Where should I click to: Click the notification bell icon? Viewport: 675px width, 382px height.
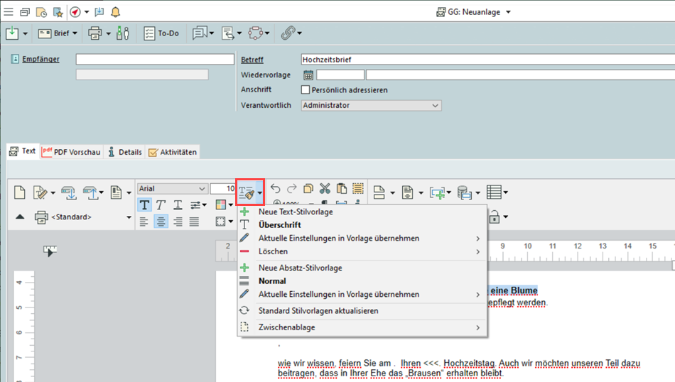pyautogui.click(x=115, y=11)
